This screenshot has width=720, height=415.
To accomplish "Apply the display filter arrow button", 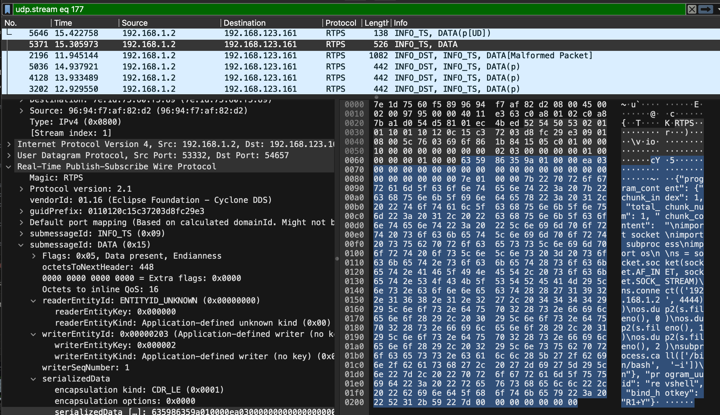I will click(x=705, y=9).
